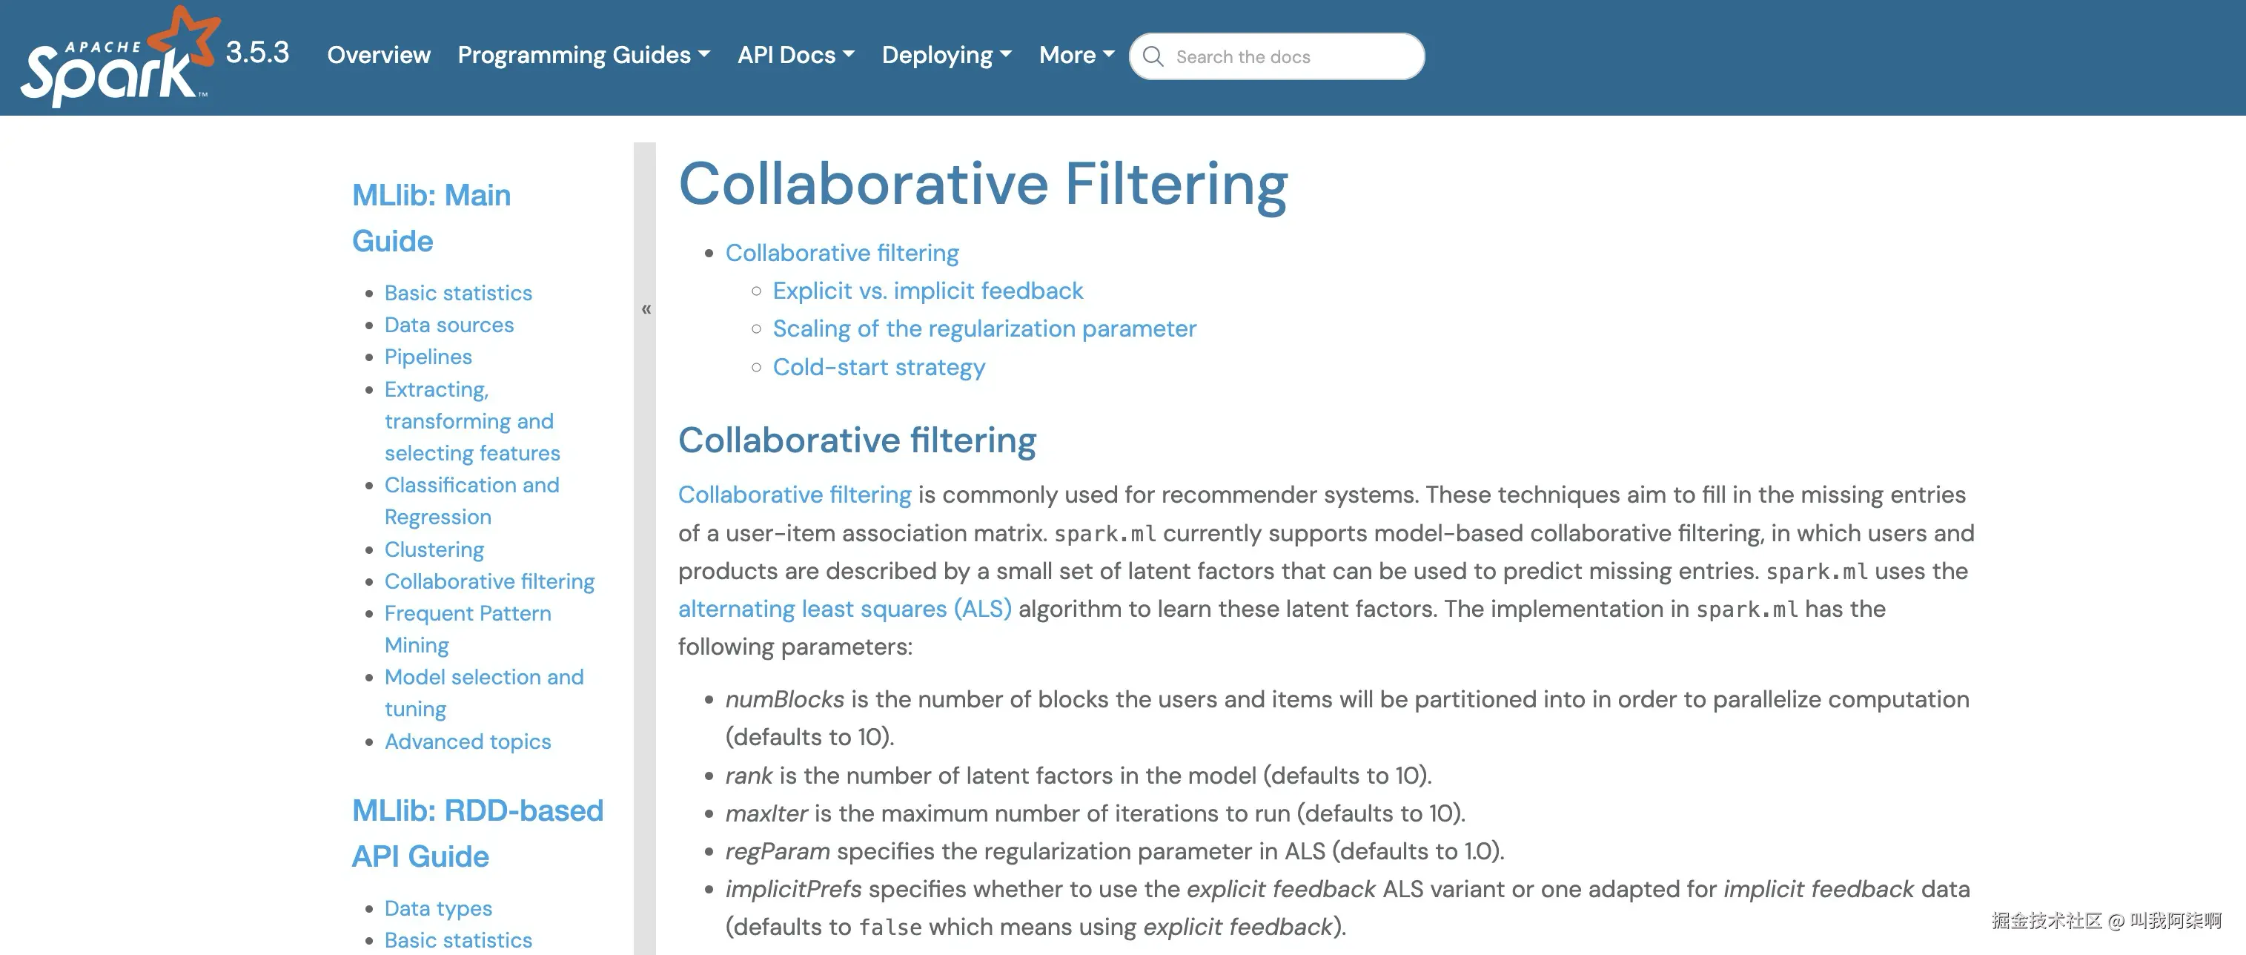Open the Deploying dropdown menu
This screenshot has width=2246, height=955.
coord(946,55)
